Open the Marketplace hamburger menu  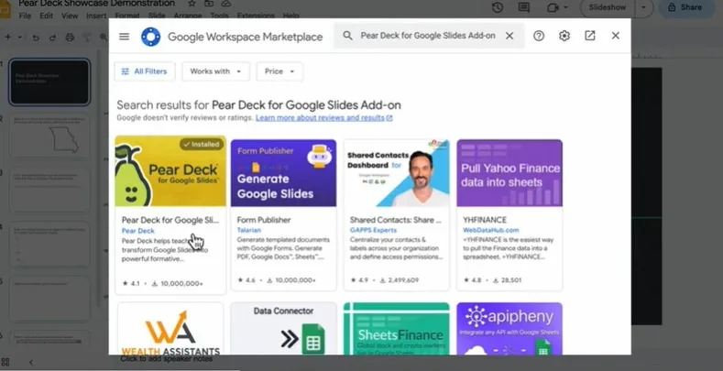[124, 37]
